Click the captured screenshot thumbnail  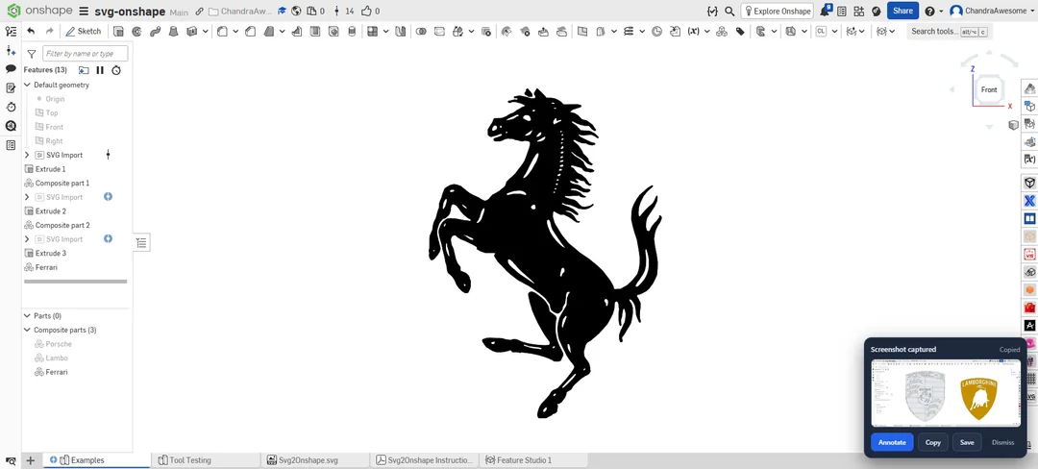pyautogui.click(x=946, y=393)
